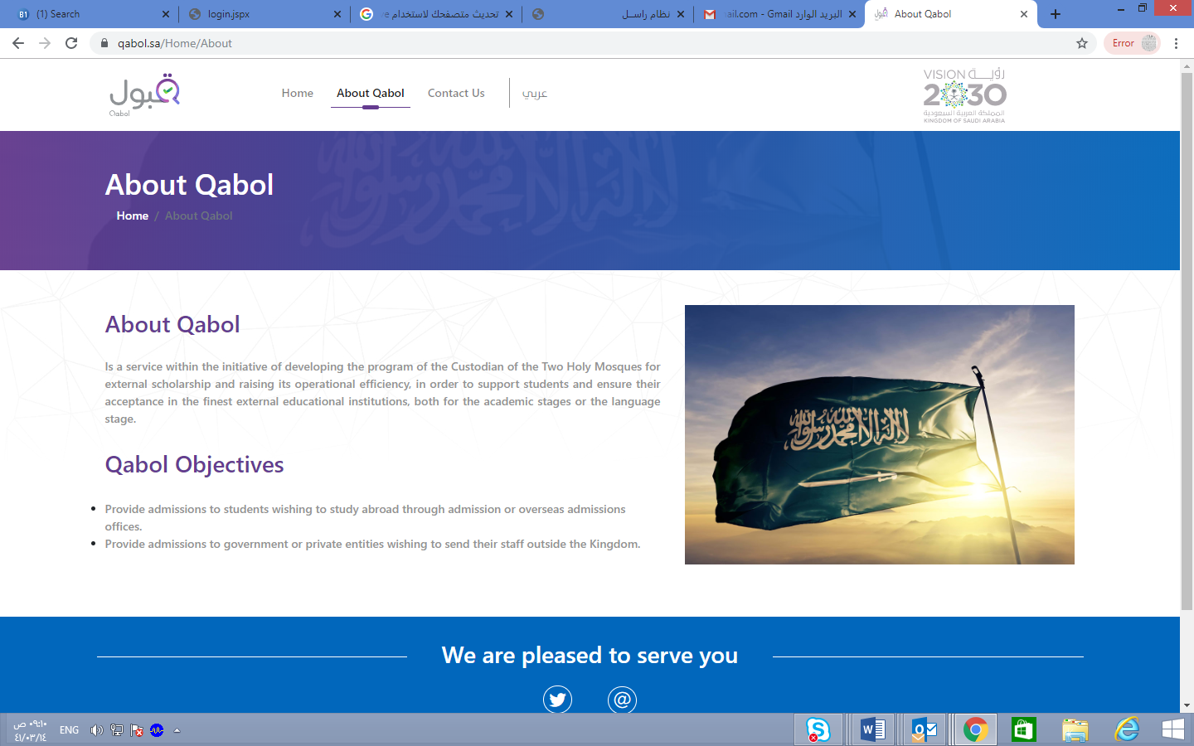The image size is (1194, 746).
Task: Select the About Qabol menu item
Action: click(371, 93)
